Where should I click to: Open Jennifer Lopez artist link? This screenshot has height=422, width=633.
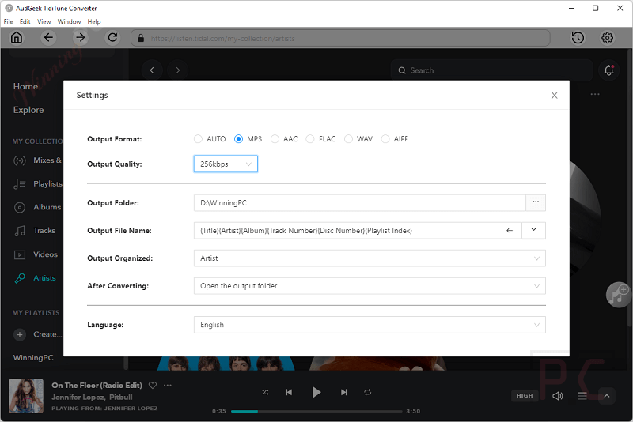point(78,397)
